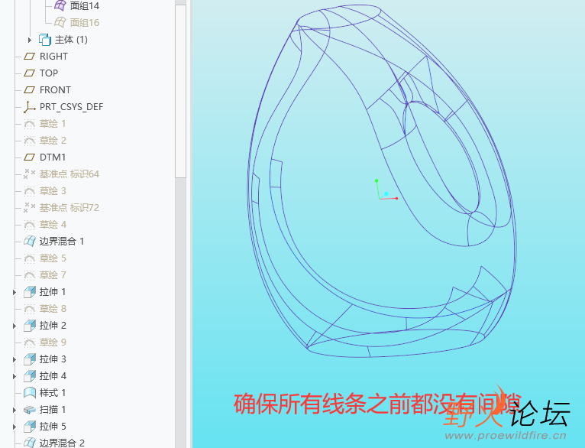Select the 面组16 label
This screenshot has width=585, height=448.
click(85, 22)
